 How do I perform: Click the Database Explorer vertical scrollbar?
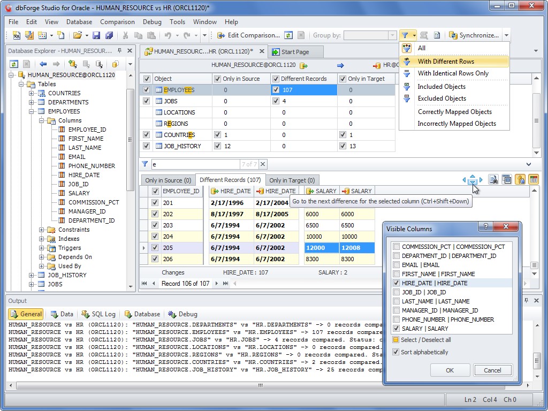[x=131, y=140]
